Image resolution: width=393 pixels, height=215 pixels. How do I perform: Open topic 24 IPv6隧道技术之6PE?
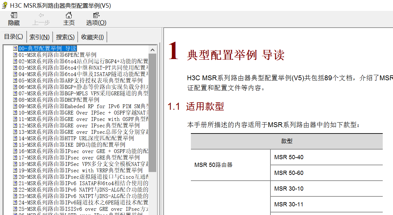tap(83, 202)
